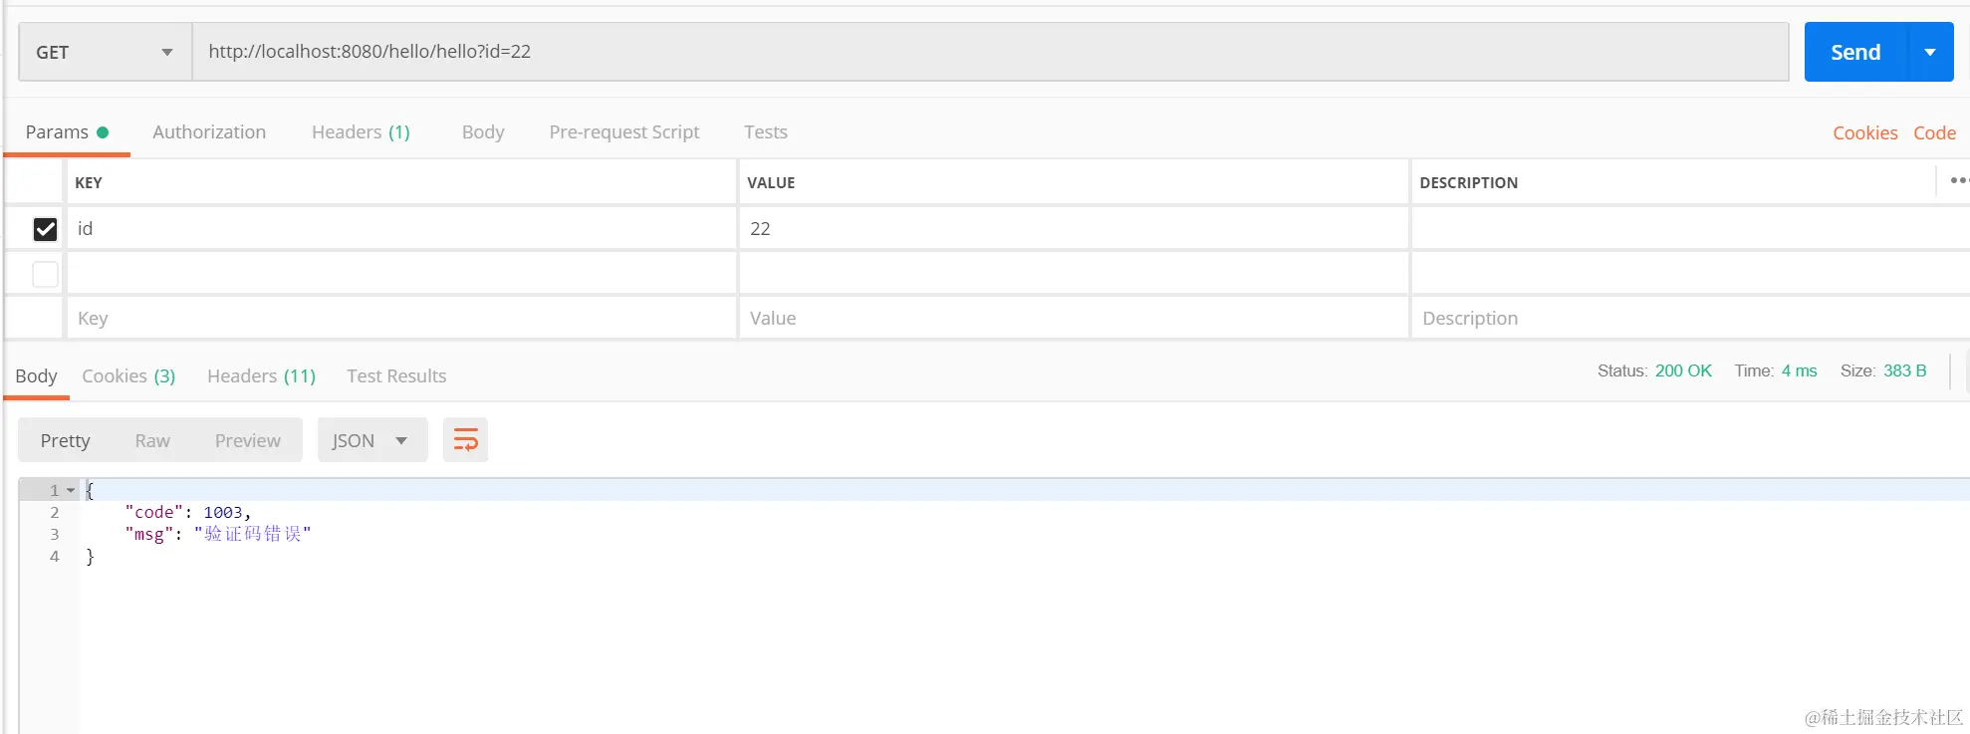Screen dimensions: 1970x734
Task: Click the Value placeholder field
Action: 1074,319
